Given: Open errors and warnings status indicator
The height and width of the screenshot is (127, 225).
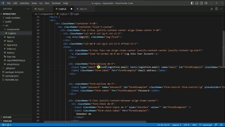Looking at the screenshot, I should [6, 125].
